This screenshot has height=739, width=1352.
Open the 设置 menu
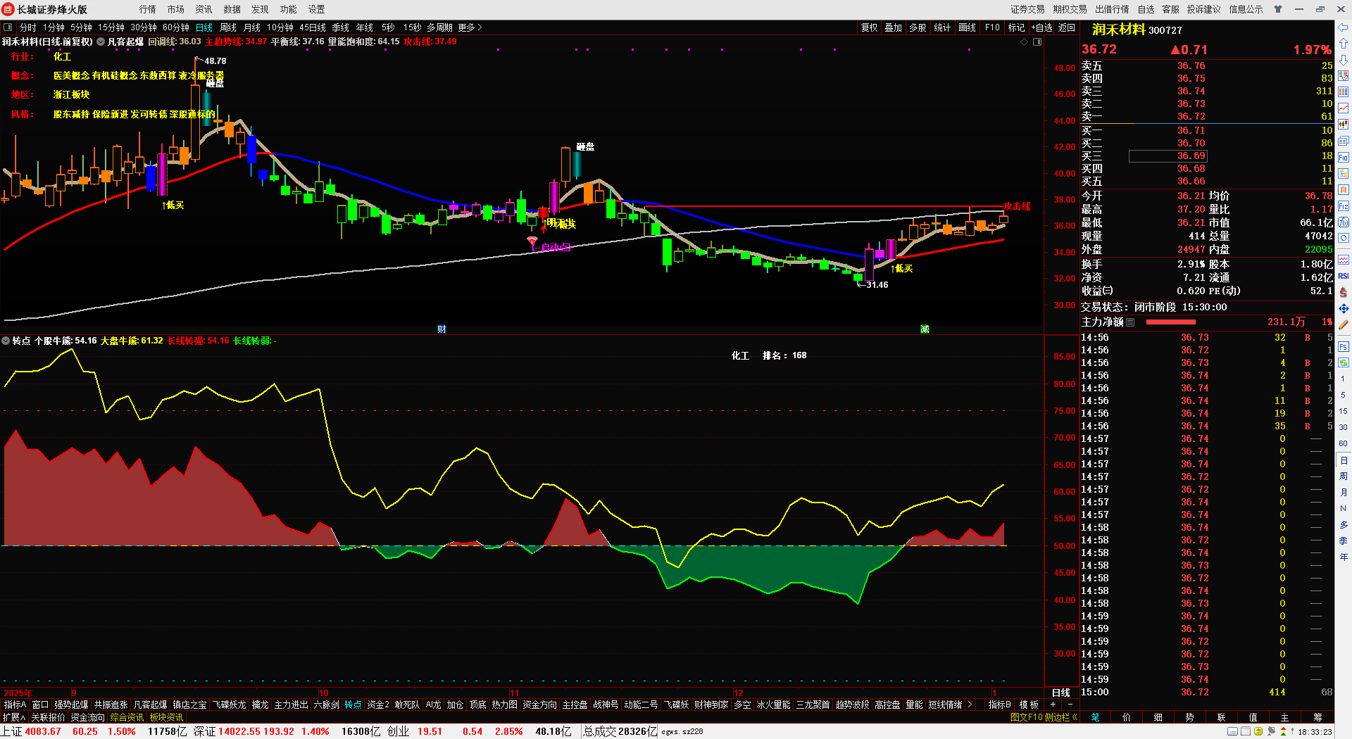pyautogui.click(x=316, y=9)
